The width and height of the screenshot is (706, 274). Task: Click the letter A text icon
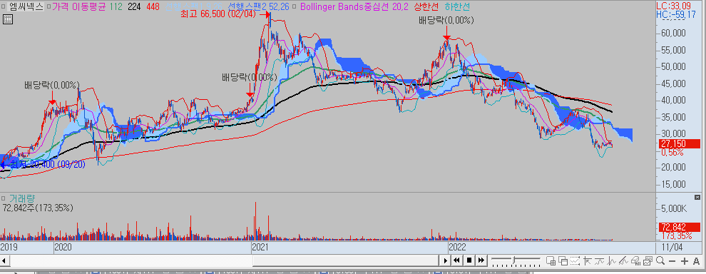click(696, 261)
